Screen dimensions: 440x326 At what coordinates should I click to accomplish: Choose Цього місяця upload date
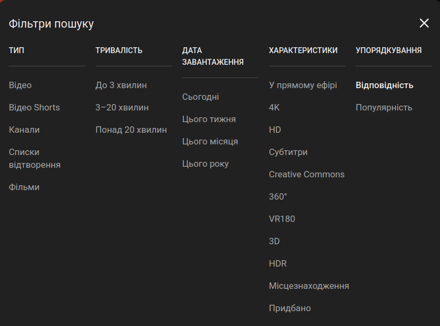tap(210, 142)
